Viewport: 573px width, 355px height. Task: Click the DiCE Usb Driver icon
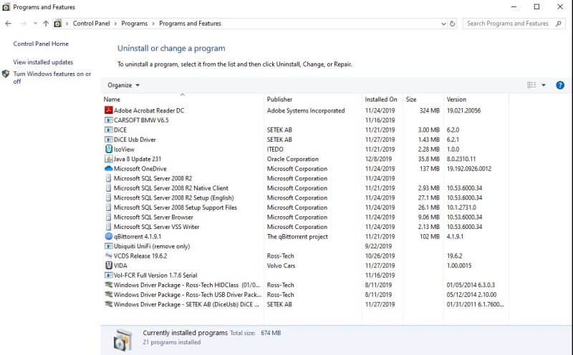(109, 140)
